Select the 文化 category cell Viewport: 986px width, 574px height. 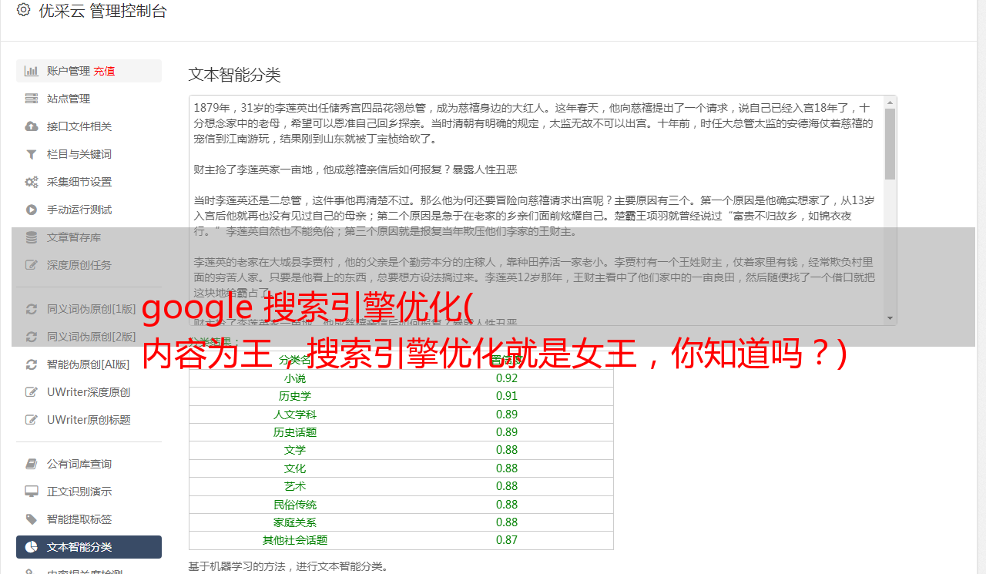pyautogui.click(x=294, y=468)
